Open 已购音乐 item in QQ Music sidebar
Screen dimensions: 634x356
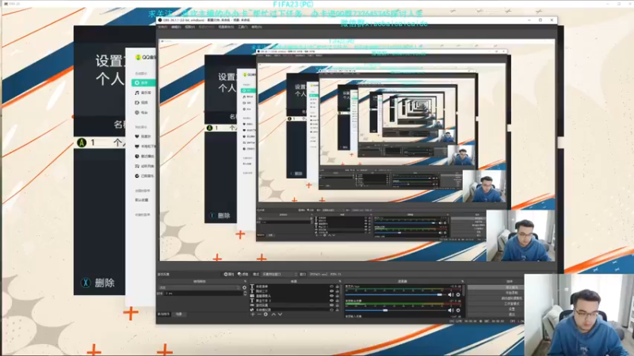click(x=144, y=176)
